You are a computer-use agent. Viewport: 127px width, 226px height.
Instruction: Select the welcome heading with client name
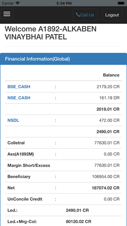(x=51, y=33)
